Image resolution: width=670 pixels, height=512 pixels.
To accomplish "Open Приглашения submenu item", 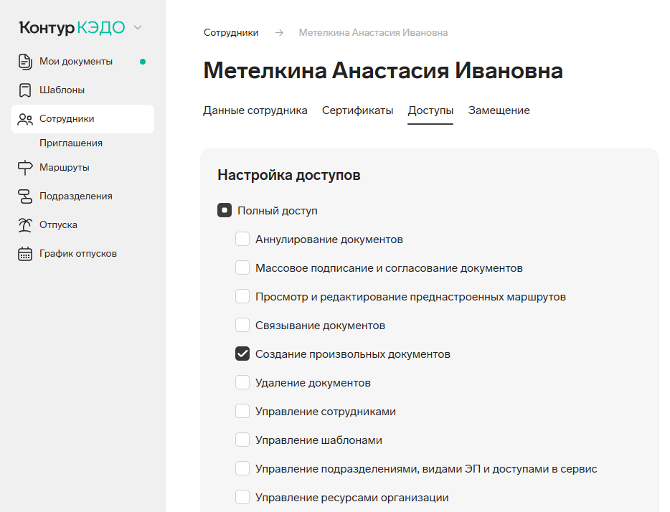I will pyautogui.click(x=71, y=143).
